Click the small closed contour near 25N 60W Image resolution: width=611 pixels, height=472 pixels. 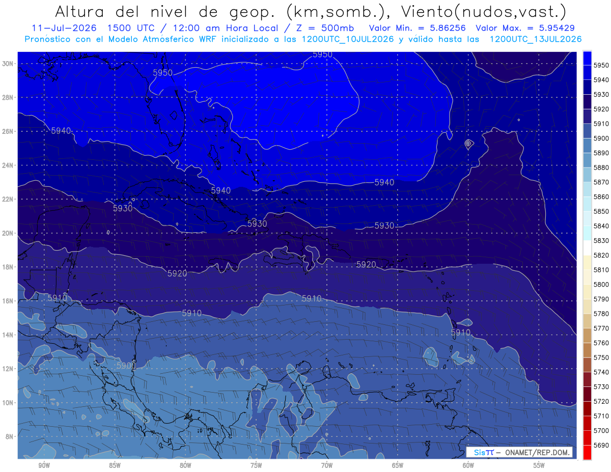[468, 144]
